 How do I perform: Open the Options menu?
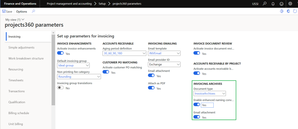[21, 12]
